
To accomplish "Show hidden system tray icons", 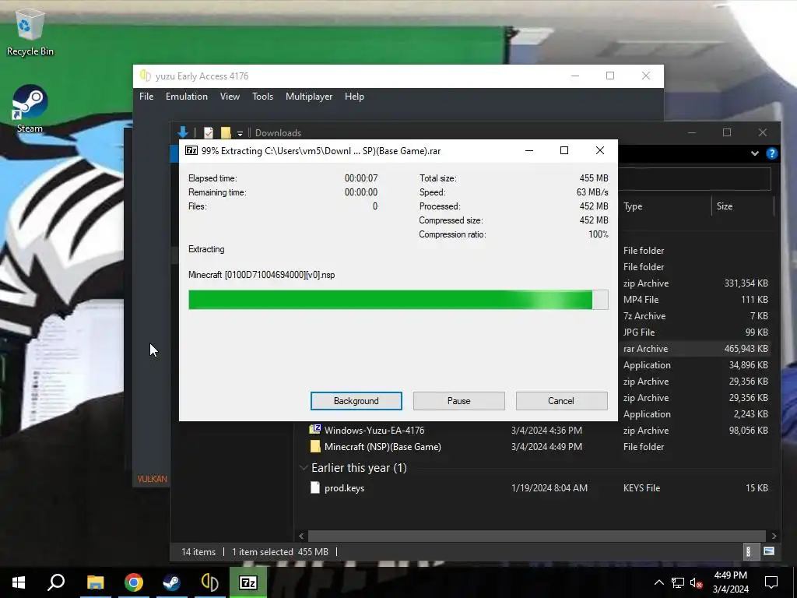I will click(658, 582).
